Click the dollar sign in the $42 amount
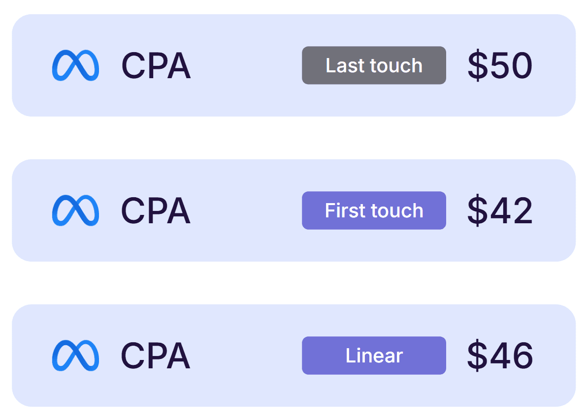 pos(476,210)
